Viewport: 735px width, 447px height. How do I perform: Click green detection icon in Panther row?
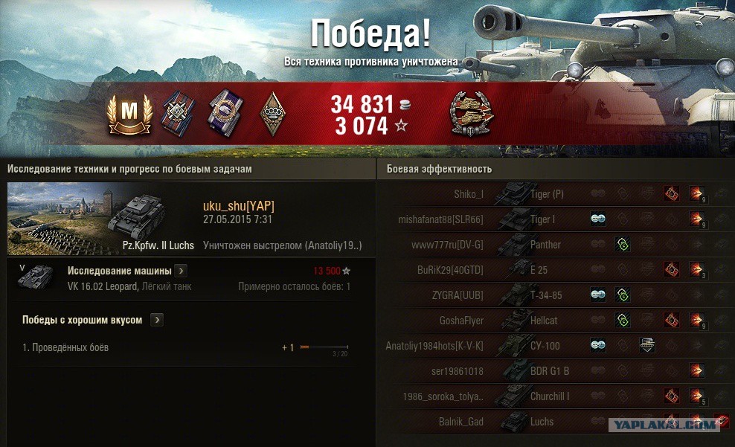point(623,244)
